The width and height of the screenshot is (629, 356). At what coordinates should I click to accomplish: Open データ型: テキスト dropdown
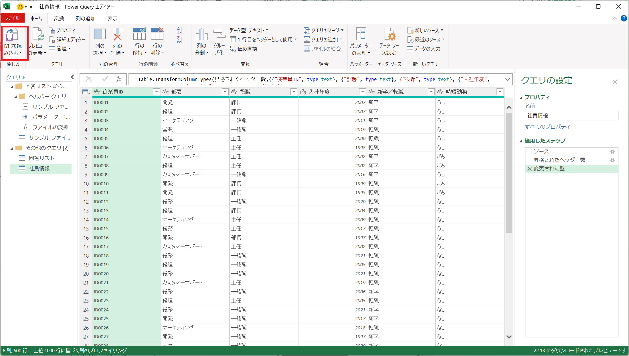(249, 30)
